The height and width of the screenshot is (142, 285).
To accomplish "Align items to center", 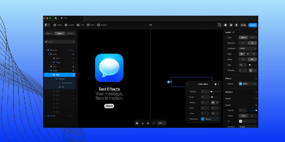I will click(248, 54).
